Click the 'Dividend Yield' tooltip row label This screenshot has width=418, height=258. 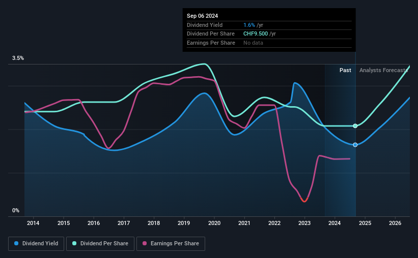coord(205,25)
